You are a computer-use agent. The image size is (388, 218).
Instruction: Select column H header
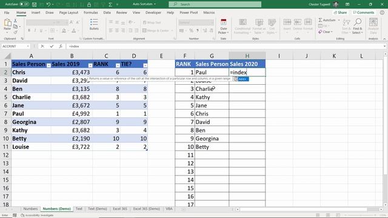point(247,56)
